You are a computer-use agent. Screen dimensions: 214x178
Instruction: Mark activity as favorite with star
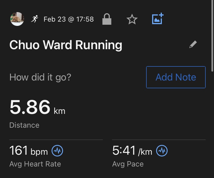click(132, 19)
